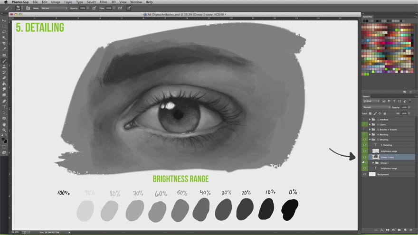
Task: Select the Ellipse shape tool
Action: pyautogui.click(x=4, y=118)
